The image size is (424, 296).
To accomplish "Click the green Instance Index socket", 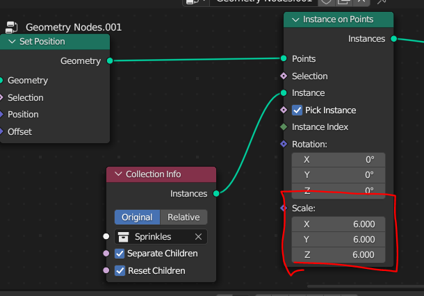I will [284, 126].
